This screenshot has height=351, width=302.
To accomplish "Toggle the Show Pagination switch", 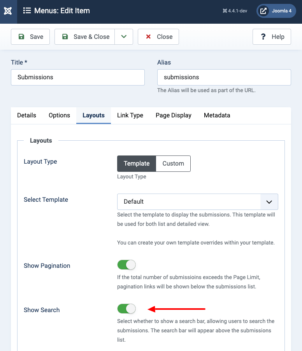I will point(126,265).
